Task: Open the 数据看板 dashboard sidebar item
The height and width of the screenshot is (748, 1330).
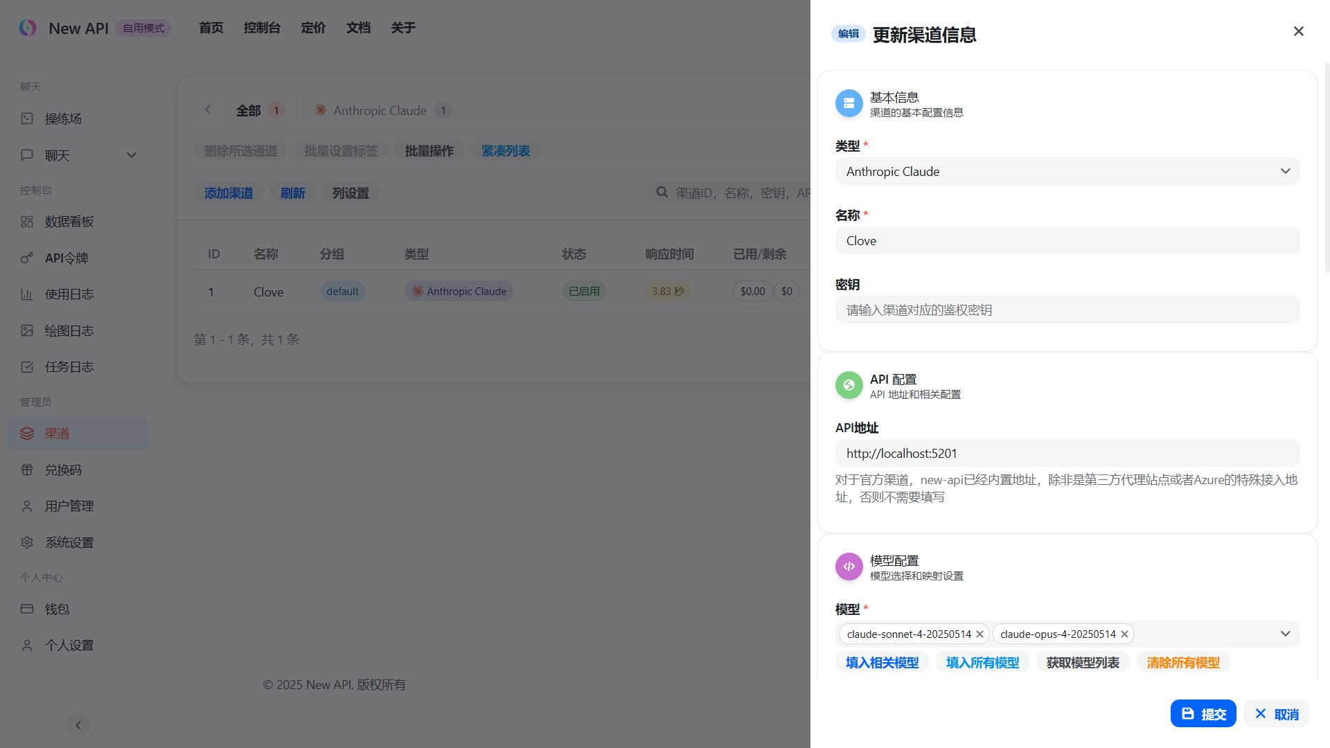Action: (69, 222)
